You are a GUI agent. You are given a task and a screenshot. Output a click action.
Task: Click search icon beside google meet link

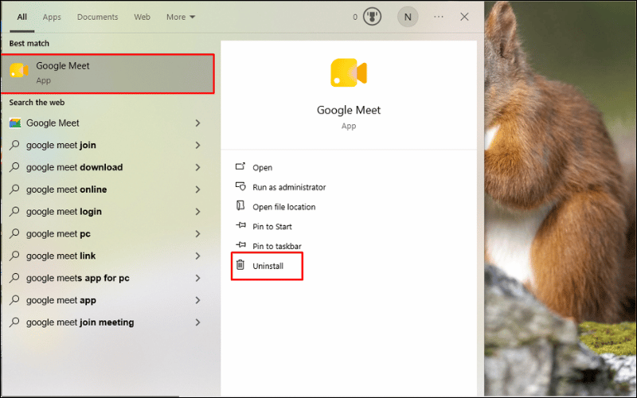[x=14, y=256]
